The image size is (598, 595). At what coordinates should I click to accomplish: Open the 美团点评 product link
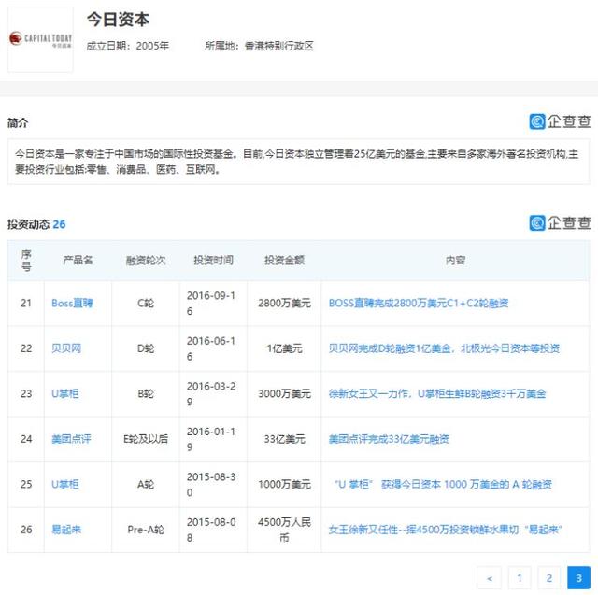(71, 439)
